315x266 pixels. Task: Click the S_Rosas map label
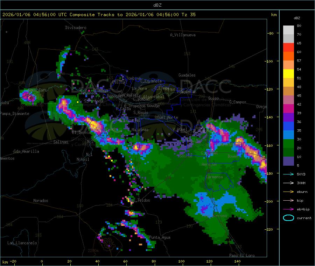(x=141, y=113)
